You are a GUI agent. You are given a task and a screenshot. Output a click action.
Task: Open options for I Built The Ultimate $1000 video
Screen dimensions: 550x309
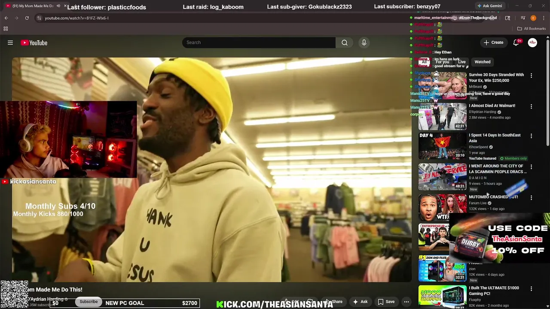[x=531, y=289]
